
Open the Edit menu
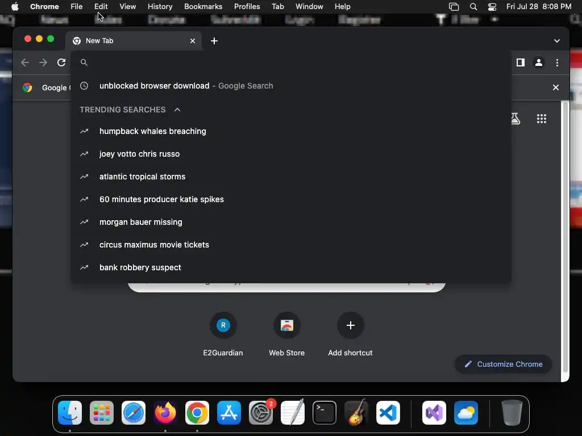tap(101, 7)
